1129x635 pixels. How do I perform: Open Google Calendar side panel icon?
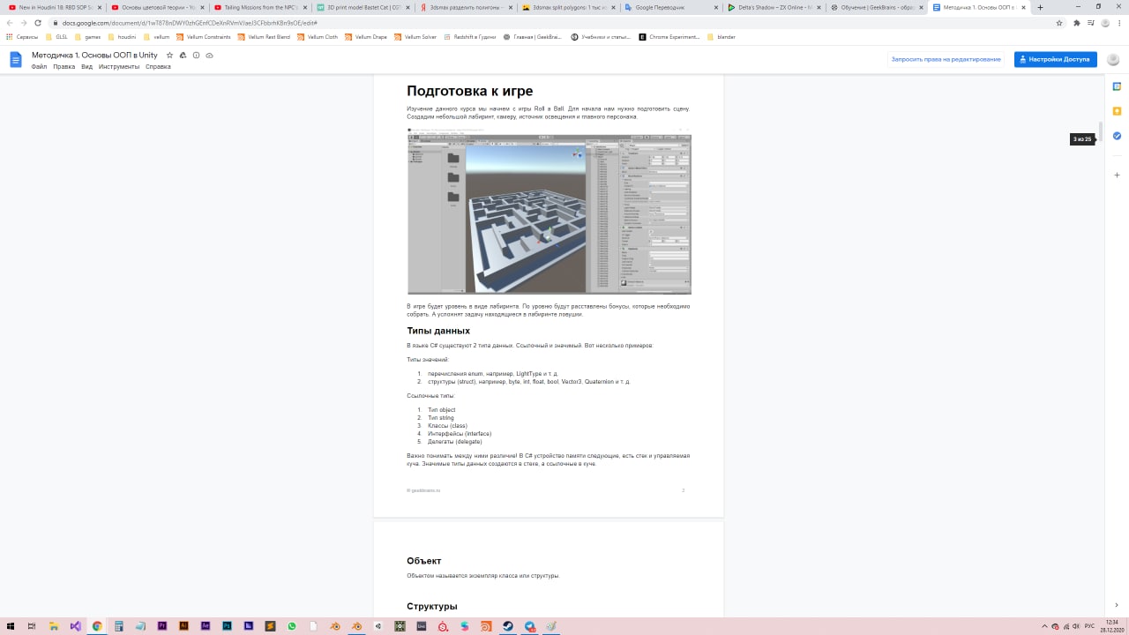point(1117,86)
